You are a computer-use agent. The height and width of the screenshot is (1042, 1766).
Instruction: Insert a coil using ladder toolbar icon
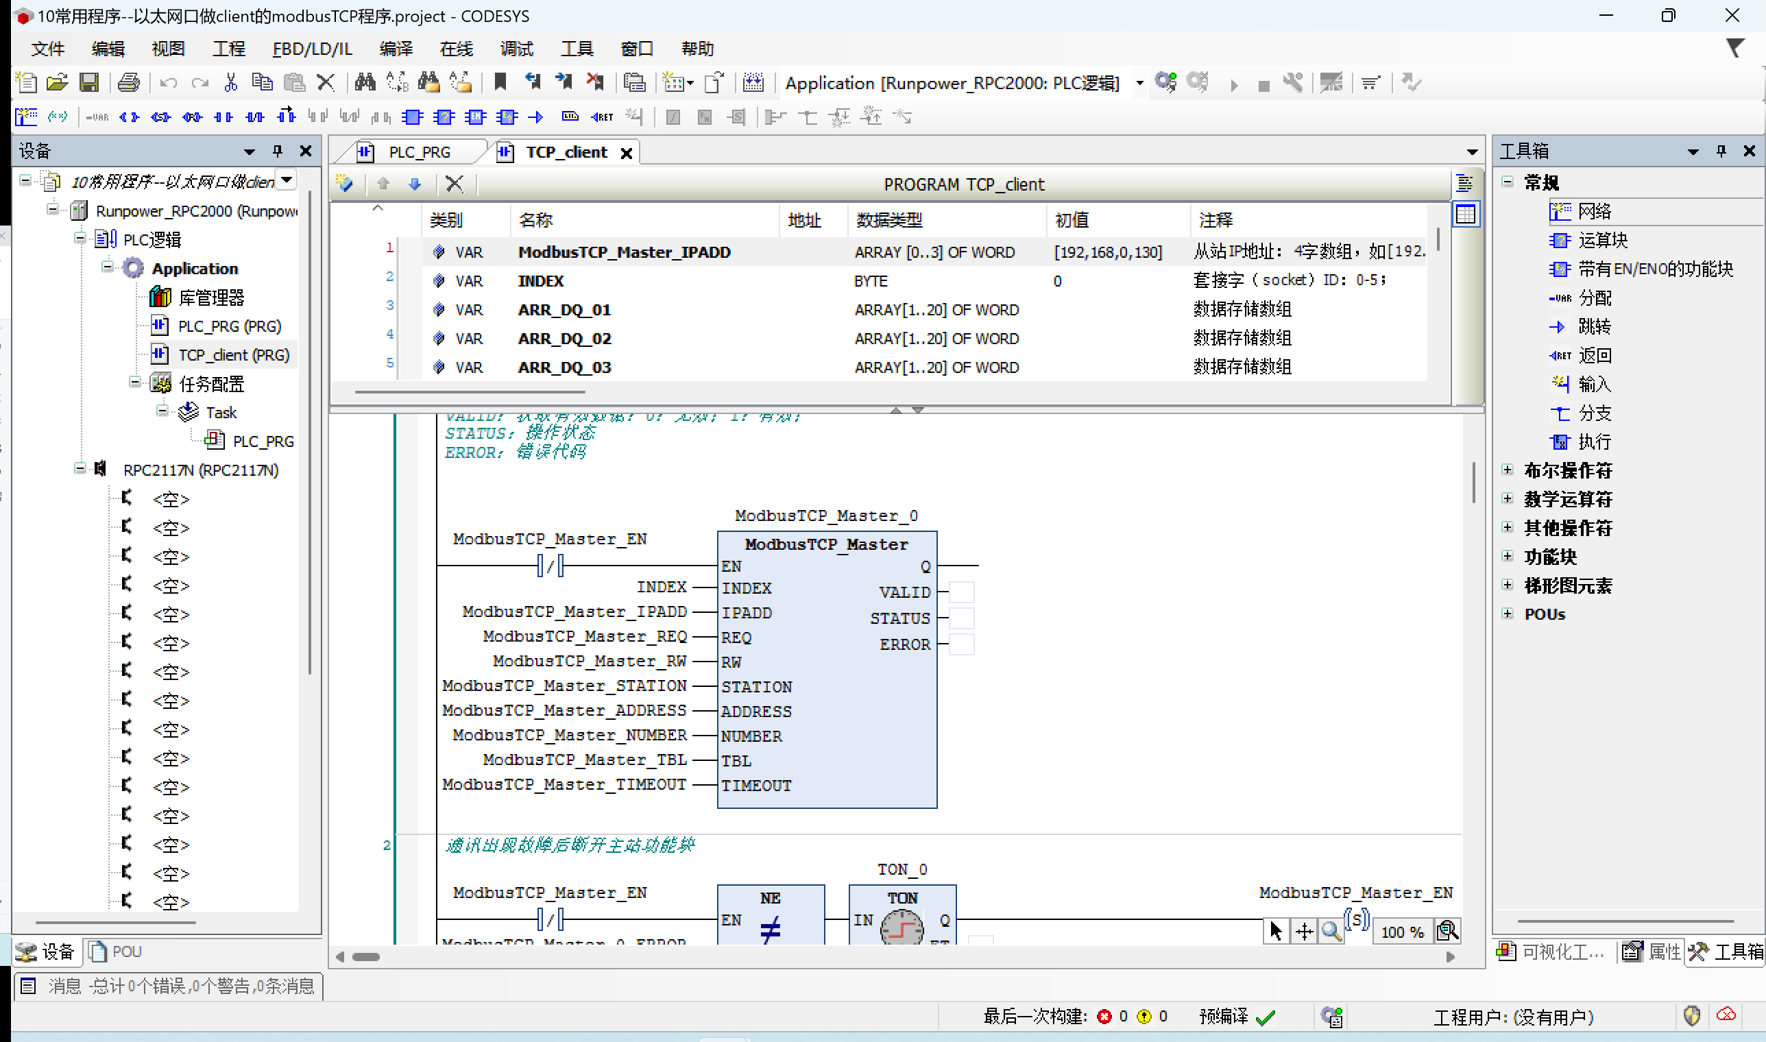[x=129, y=117]
